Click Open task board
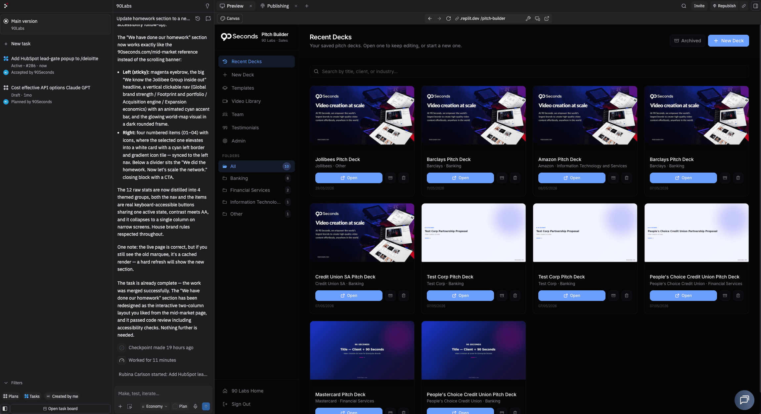 click(60, 409)
